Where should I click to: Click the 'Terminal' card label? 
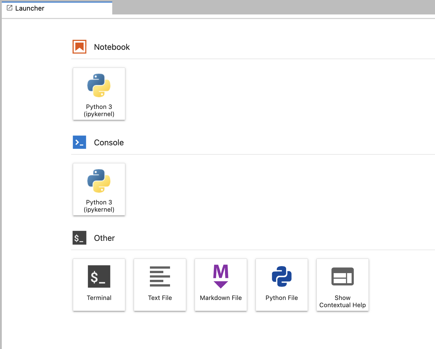[99, 298]
